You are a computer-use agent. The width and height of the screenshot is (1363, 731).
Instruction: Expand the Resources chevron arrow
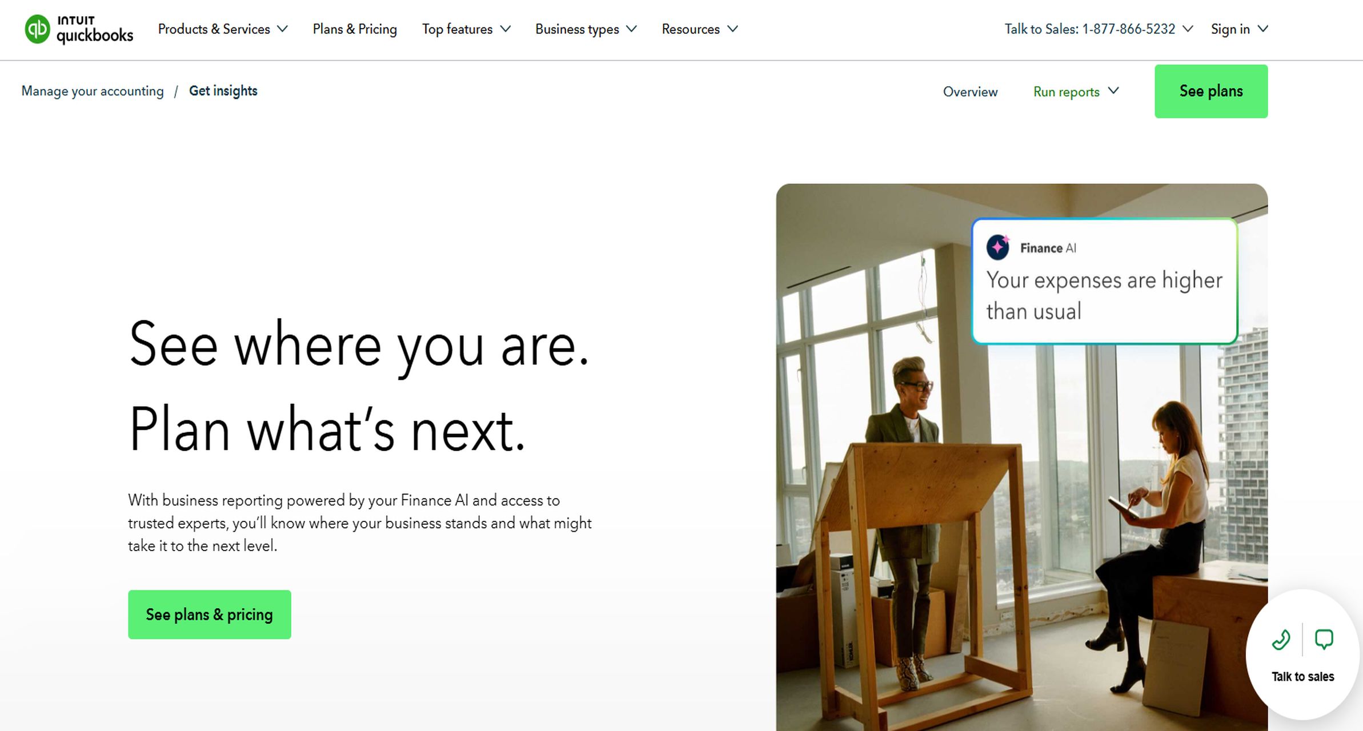click(732, 29)
